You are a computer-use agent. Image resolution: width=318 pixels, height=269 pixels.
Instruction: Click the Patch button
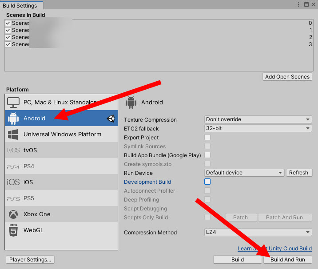click(241, 218)
